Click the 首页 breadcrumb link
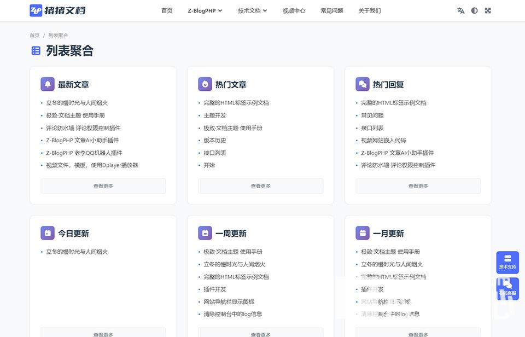Screen dimensions: 525x337 (34, 35)
